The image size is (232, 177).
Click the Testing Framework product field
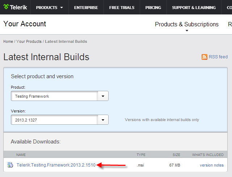click(54, 96)
